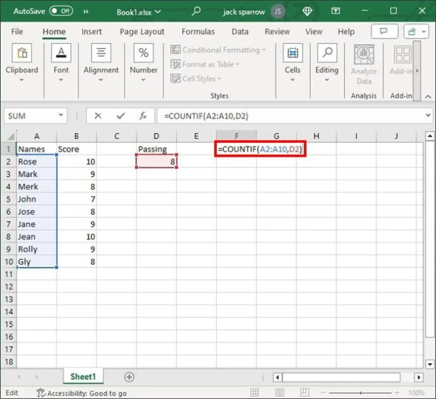Select the Sheet1 tab
This screenshot has height=399, width=436.
tap(83, 377)
